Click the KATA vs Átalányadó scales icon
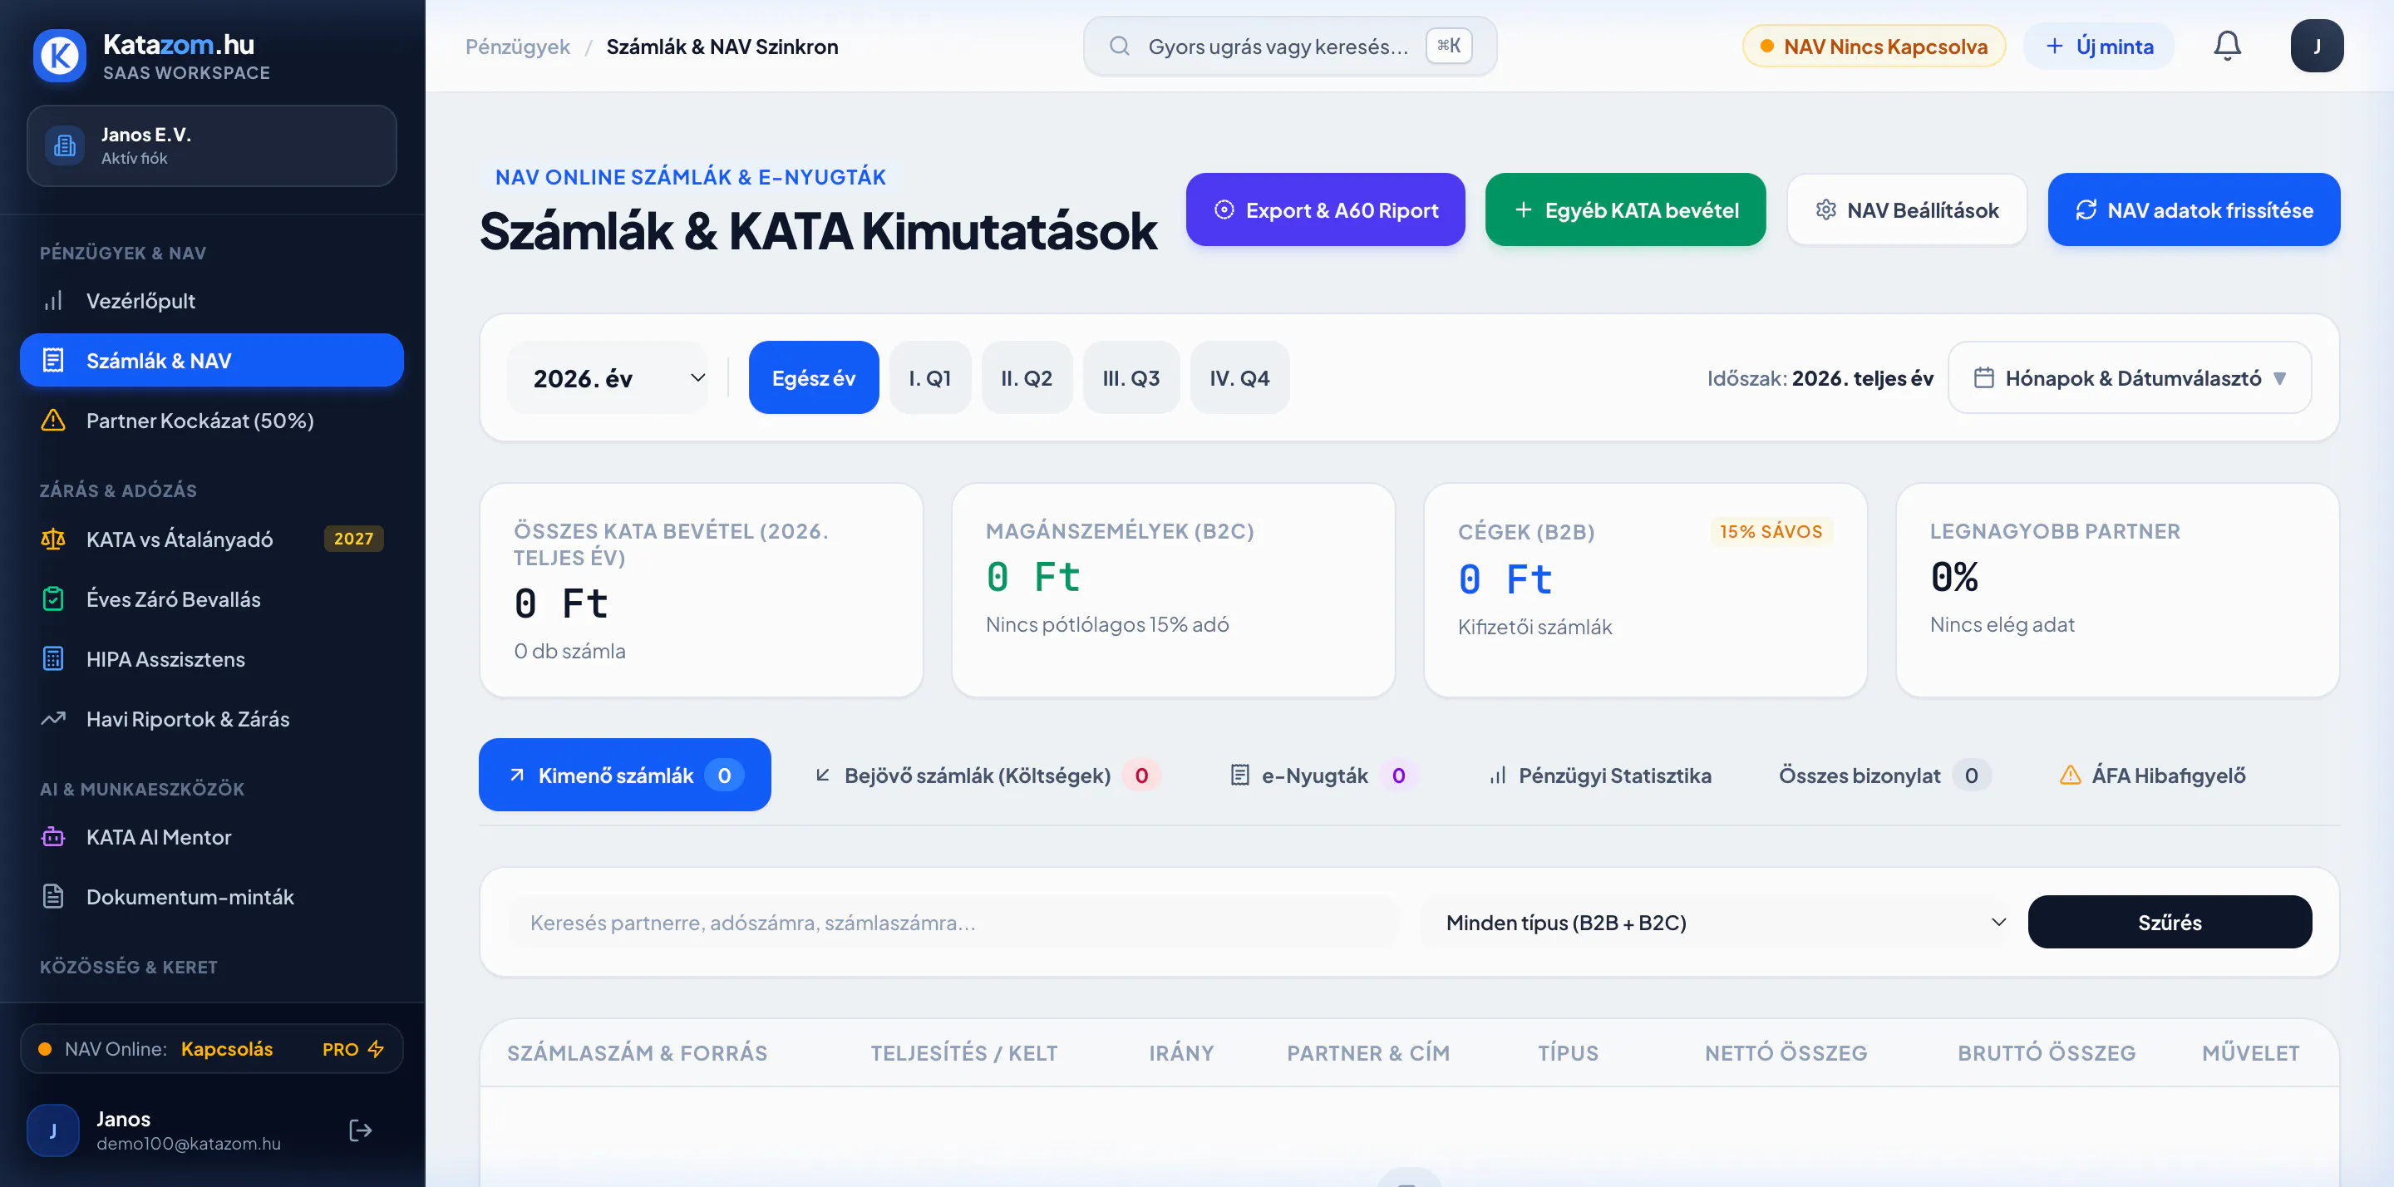This screenshot has width=2394, height=1187. (x=53, y=539)
